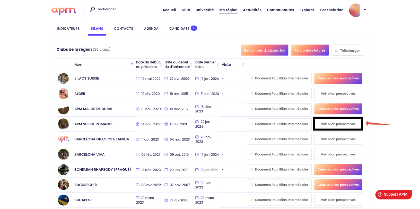Open the Club menu item
Viewport: 420px width, 209px height.
click(186, 10)
